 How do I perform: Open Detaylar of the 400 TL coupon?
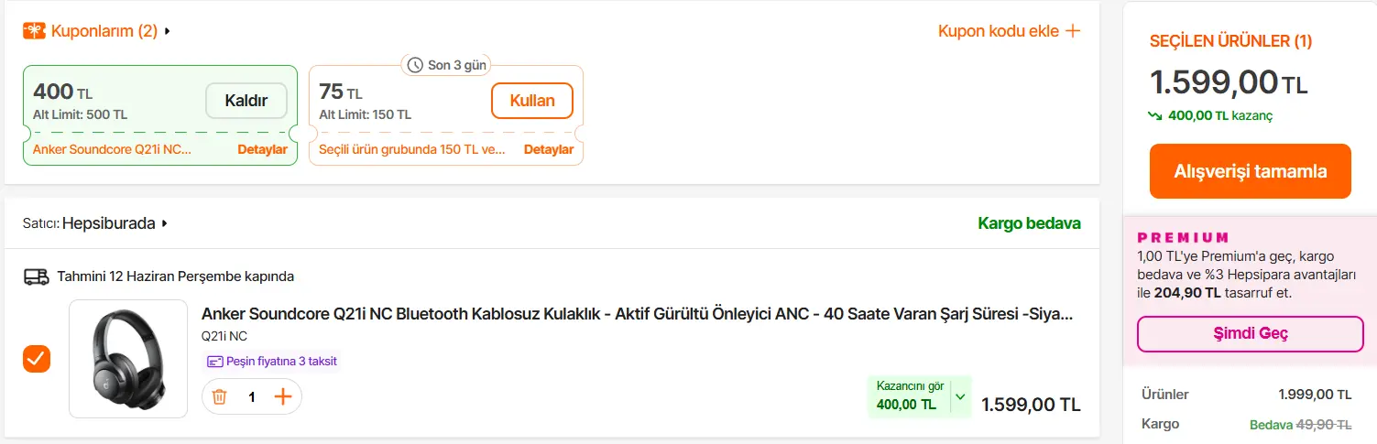pyautogui.click(x=263, y=150)
